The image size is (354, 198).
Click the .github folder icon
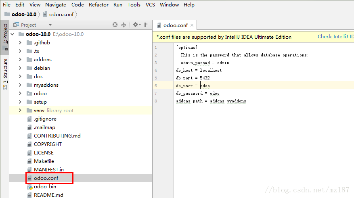[x=29, y=43]
